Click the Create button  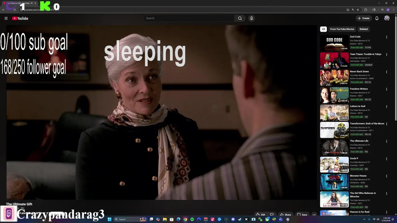click(x=364, y=18)
